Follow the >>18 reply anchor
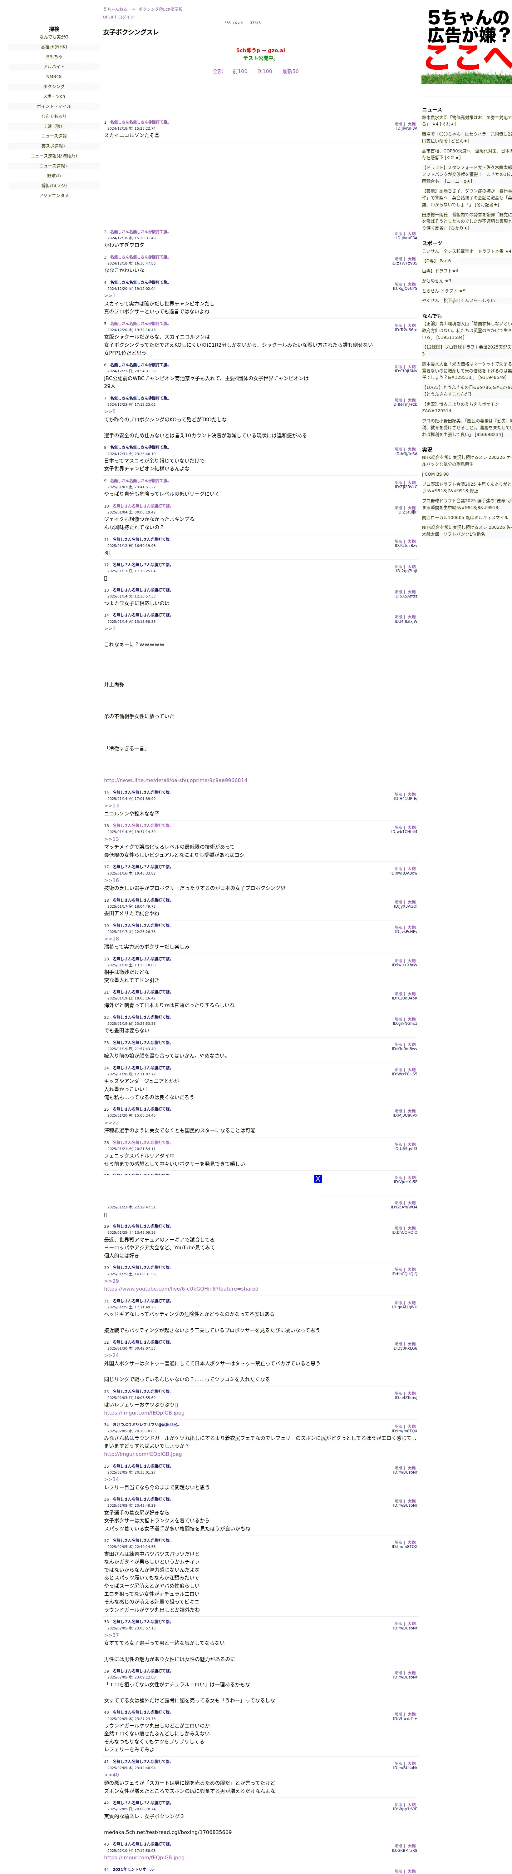The width and height of the screenshot is (512, 1874). (111, 939)
